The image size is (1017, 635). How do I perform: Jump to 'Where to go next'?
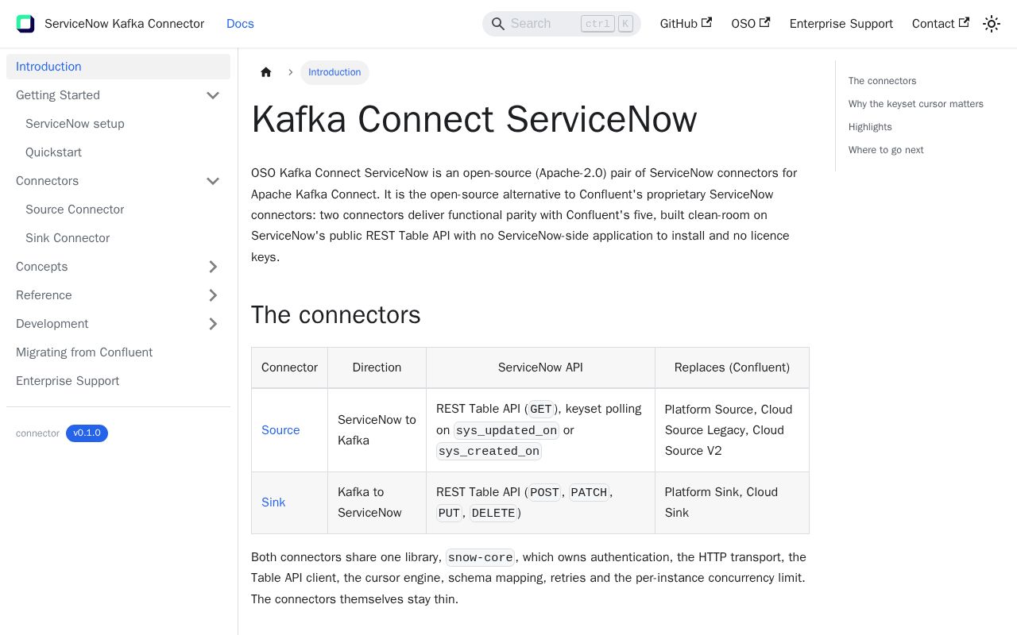886,150
